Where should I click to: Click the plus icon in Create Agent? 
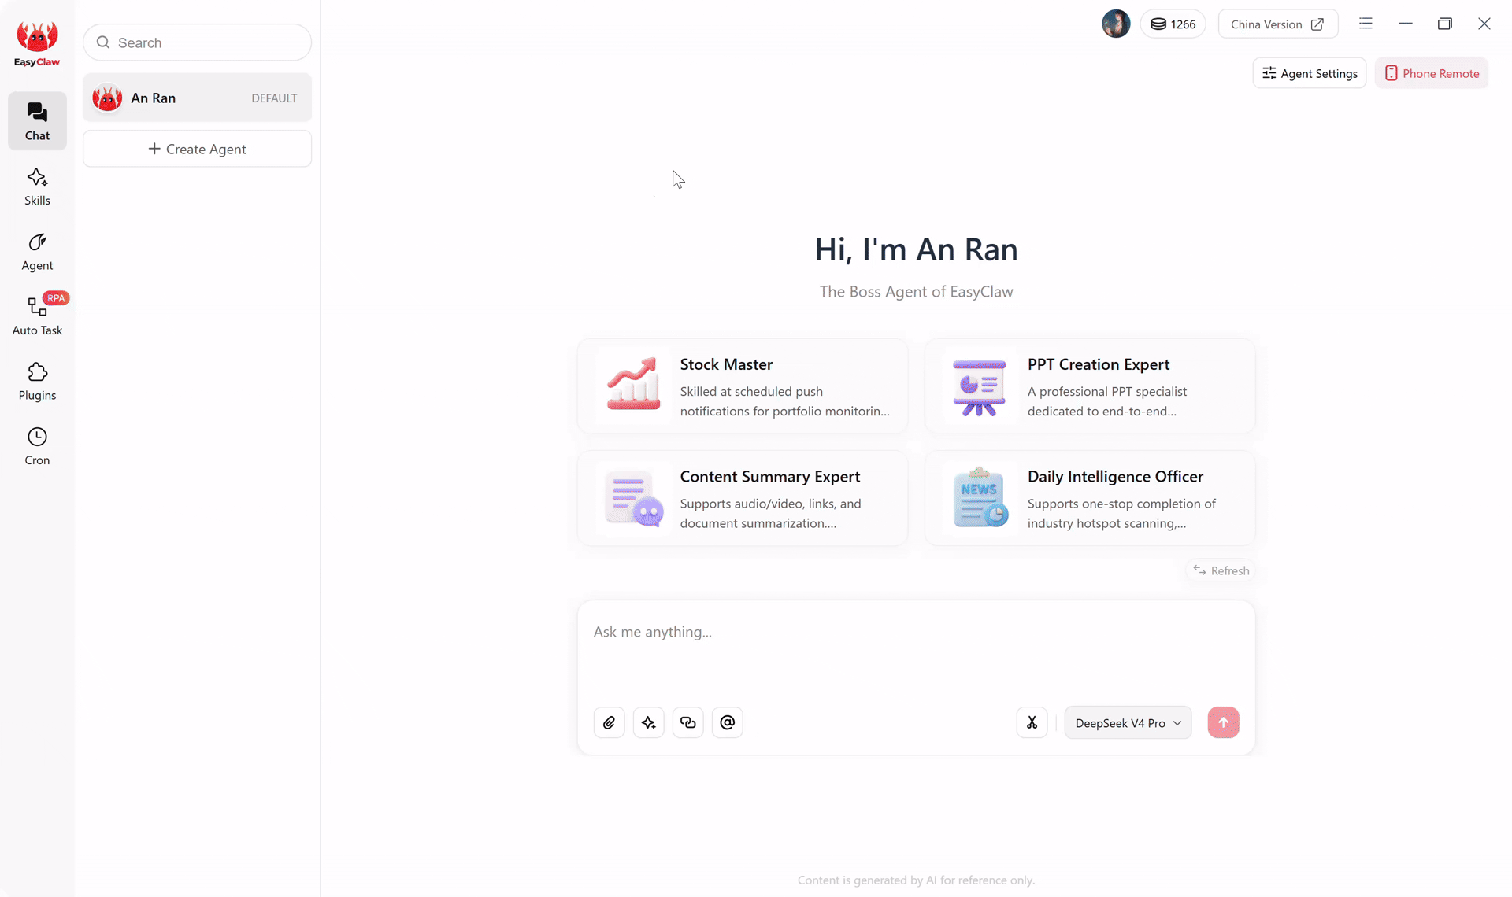click(x=154, y=149)
